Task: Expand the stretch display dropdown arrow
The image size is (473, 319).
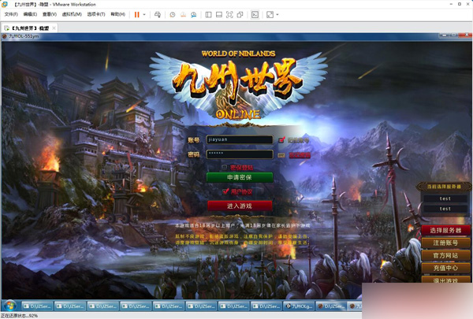Action: pyautogui.click(x=277, y=14)
